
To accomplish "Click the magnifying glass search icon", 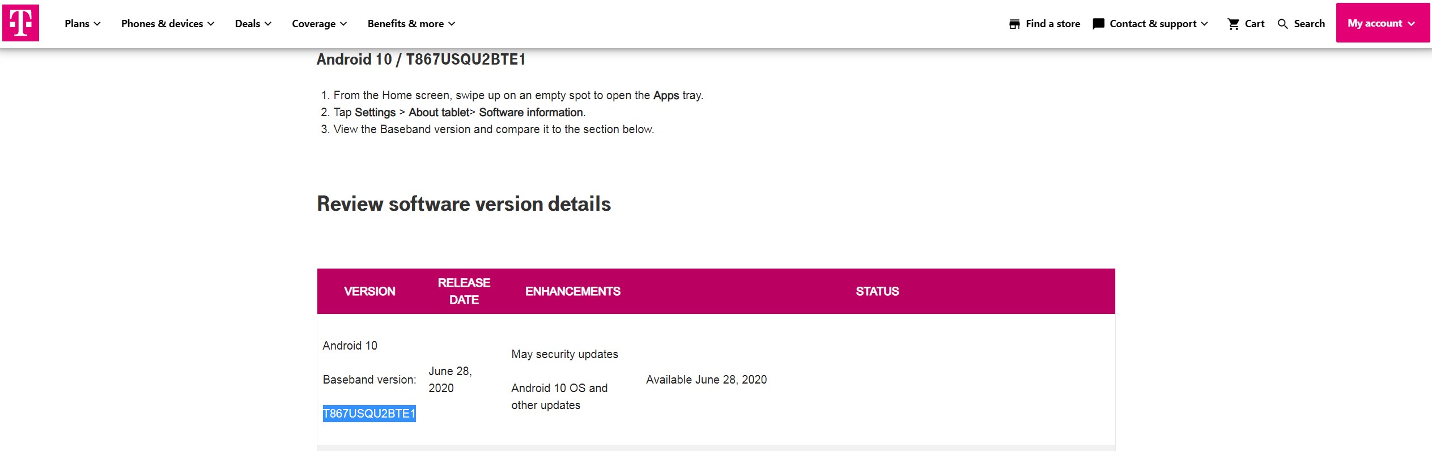I will (1283, 24).
